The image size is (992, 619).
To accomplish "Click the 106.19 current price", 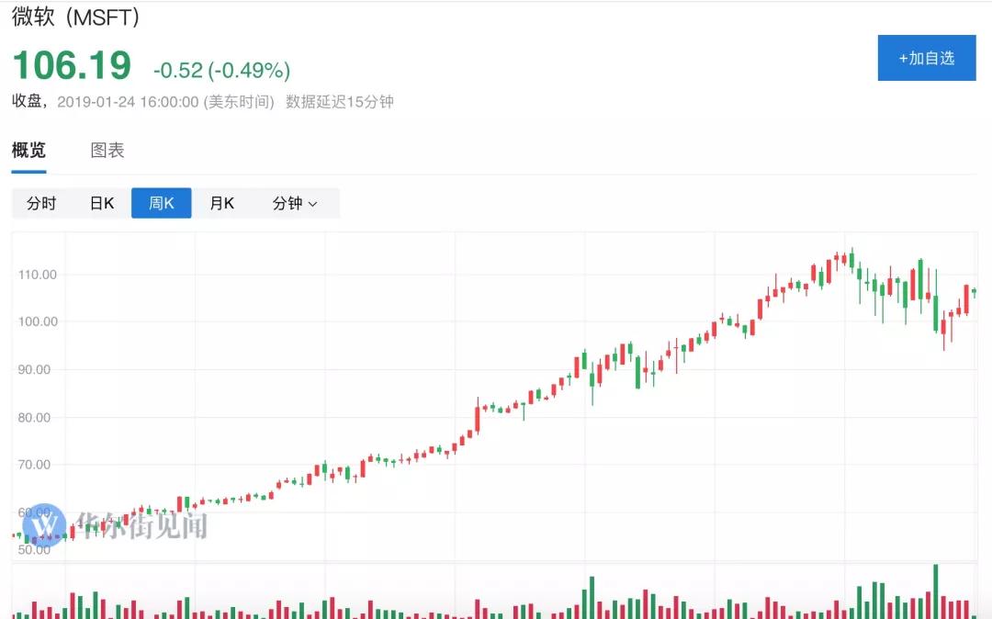I will point(72,66).
